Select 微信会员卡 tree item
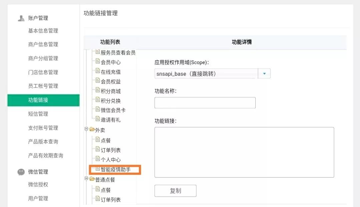Screen dimensions: 360x207 pos(113,110)
